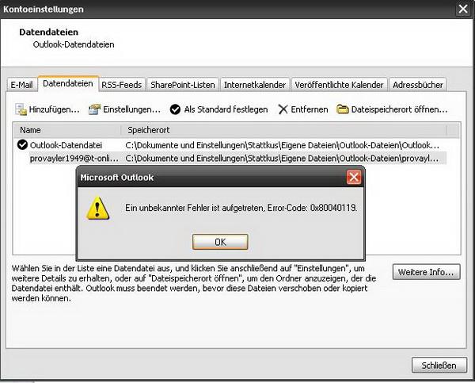Switch to the E-Mail tab
Screen dimensions: 475x383
click(21, 85)
